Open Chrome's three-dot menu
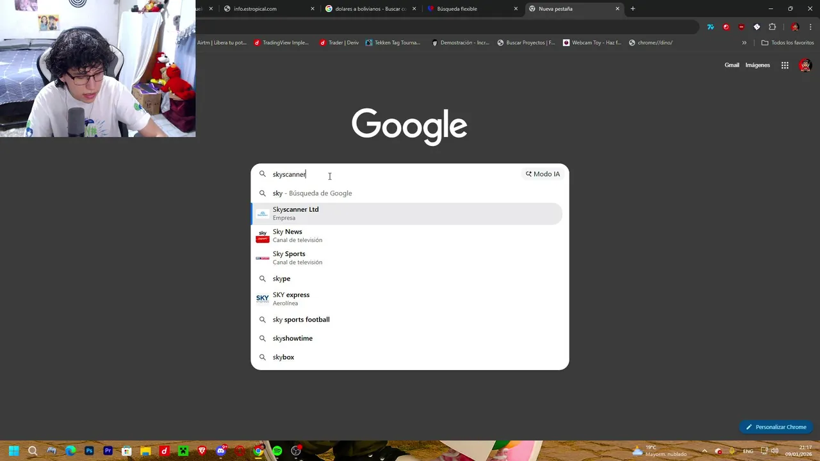Viewport: 820px width, 461px height. (810, 27)
